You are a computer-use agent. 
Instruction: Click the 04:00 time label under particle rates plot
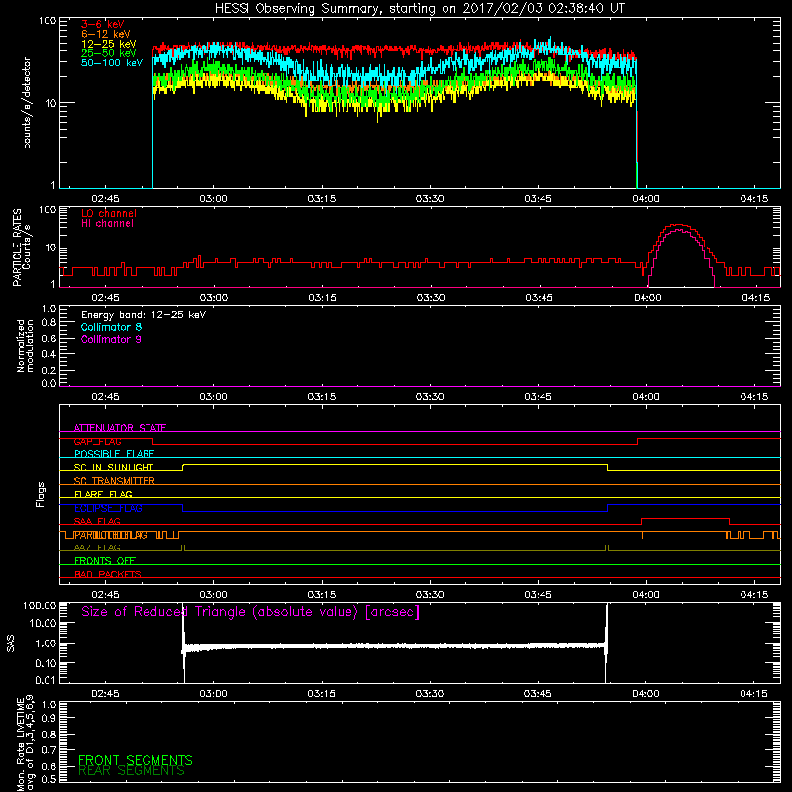coord(647,298)
